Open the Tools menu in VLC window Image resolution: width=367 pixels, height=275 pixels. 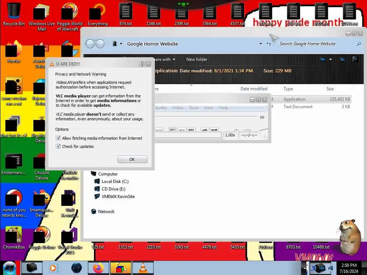(x=194, y=108)
